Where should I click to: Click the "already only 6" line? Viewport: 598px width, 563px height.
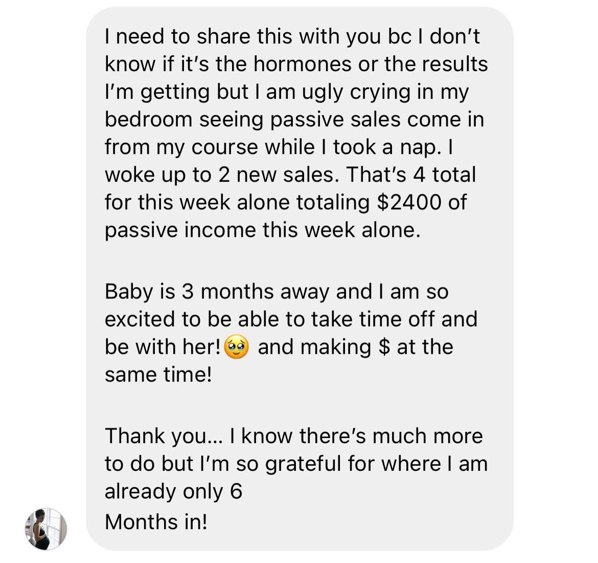pyautogui.click(x=174, y=491)
